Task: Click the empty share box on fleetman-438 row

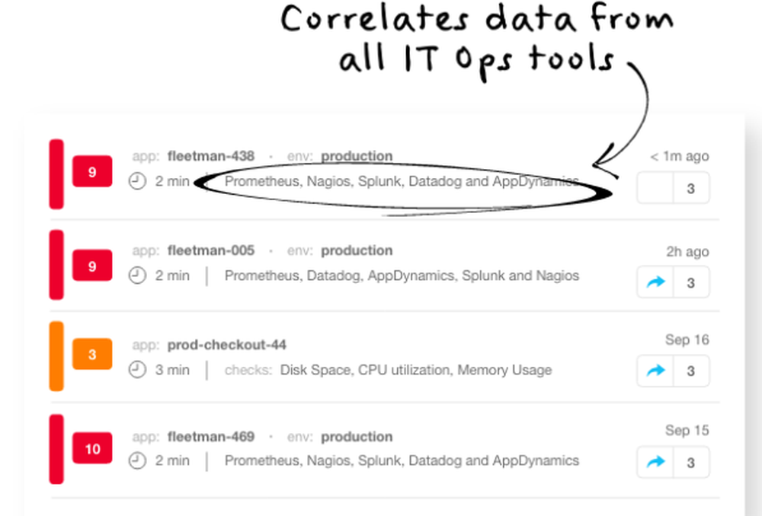Action: pos(655,188)
